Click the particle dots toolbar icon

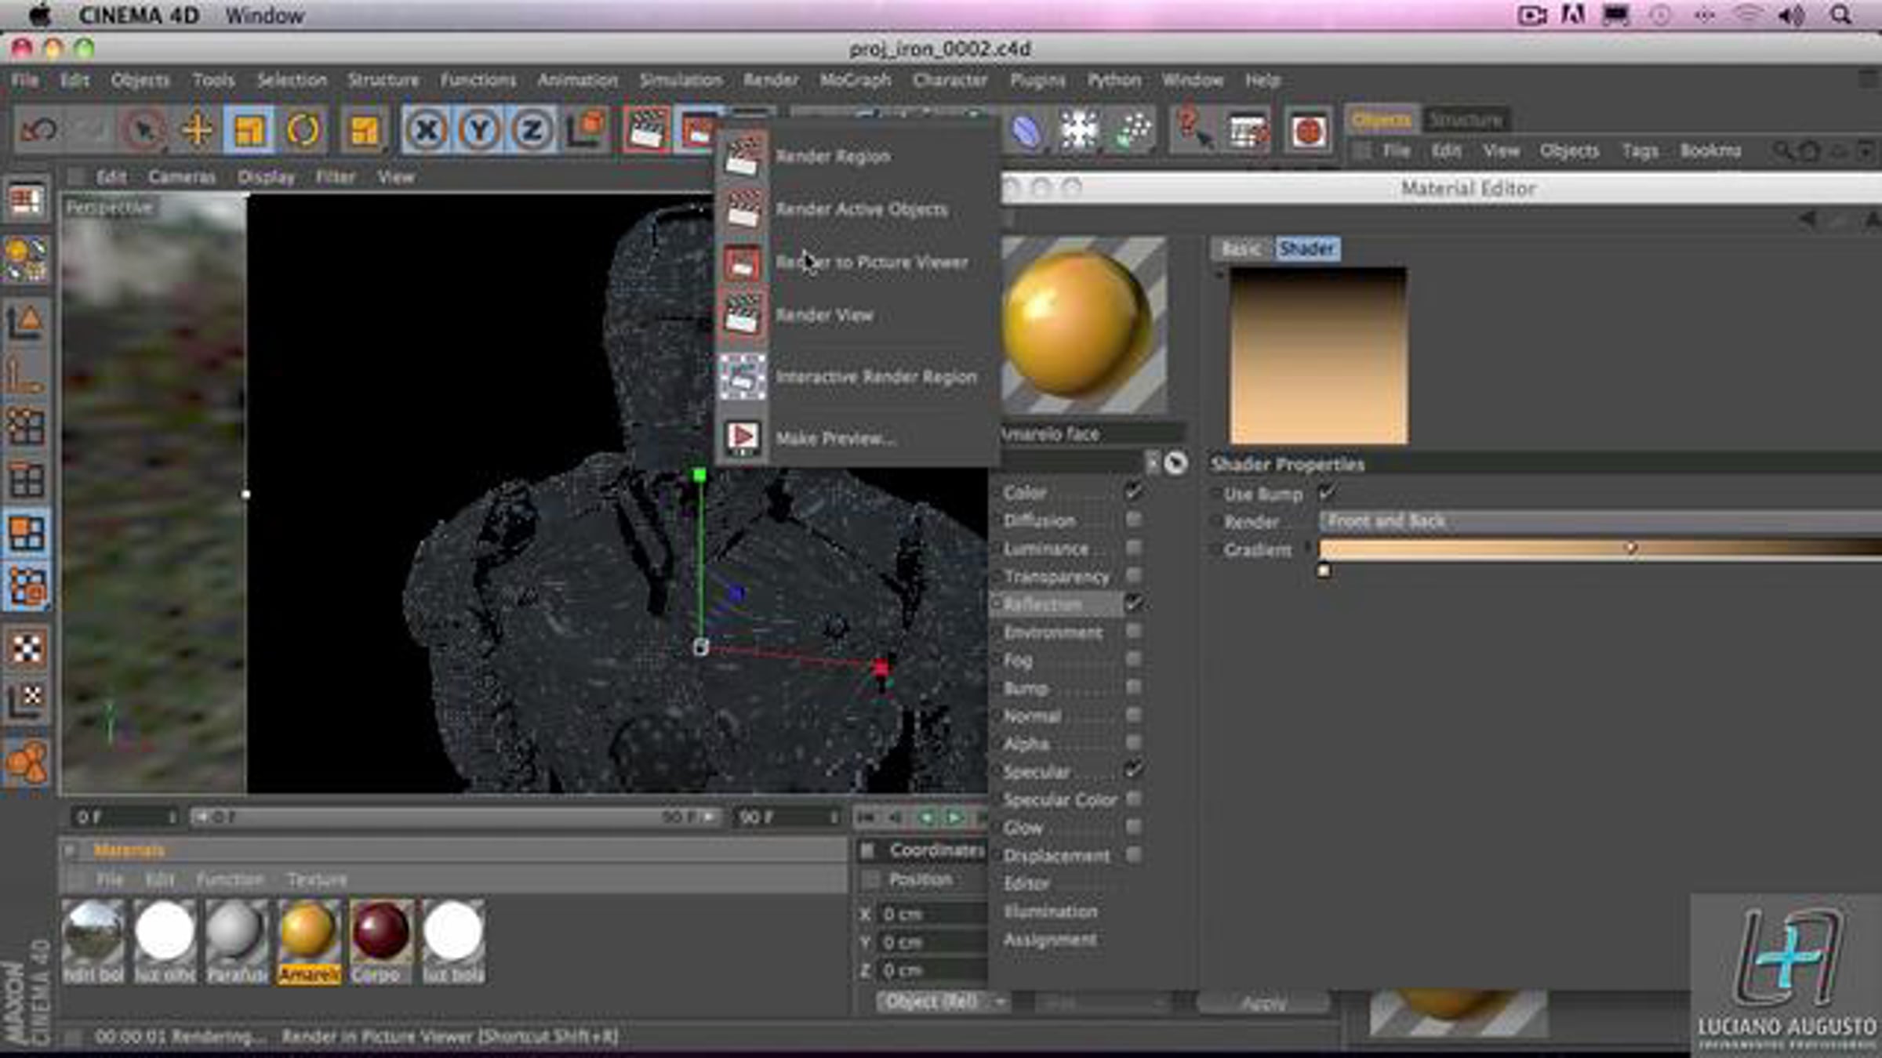1132,129
